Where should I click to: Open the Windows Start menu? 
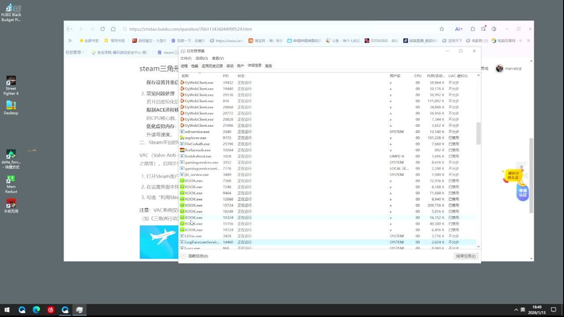click(x=7, y=310)
